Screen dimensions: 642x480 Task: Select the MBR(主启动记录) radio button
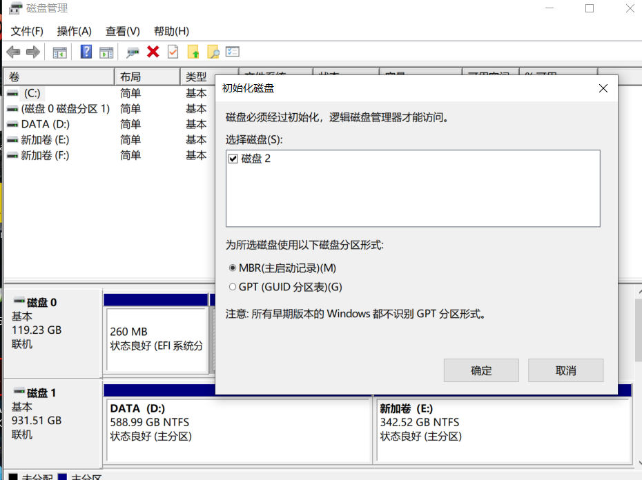233,268
